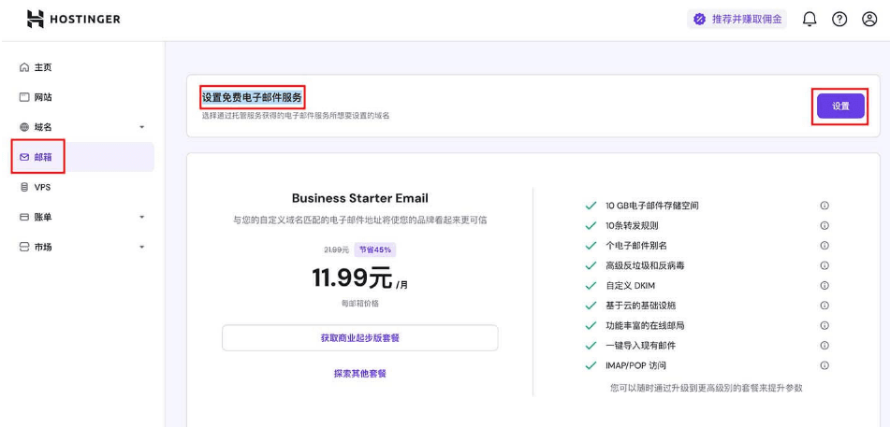Expand the 账单 sidebar menu

[x=141, y=217]
